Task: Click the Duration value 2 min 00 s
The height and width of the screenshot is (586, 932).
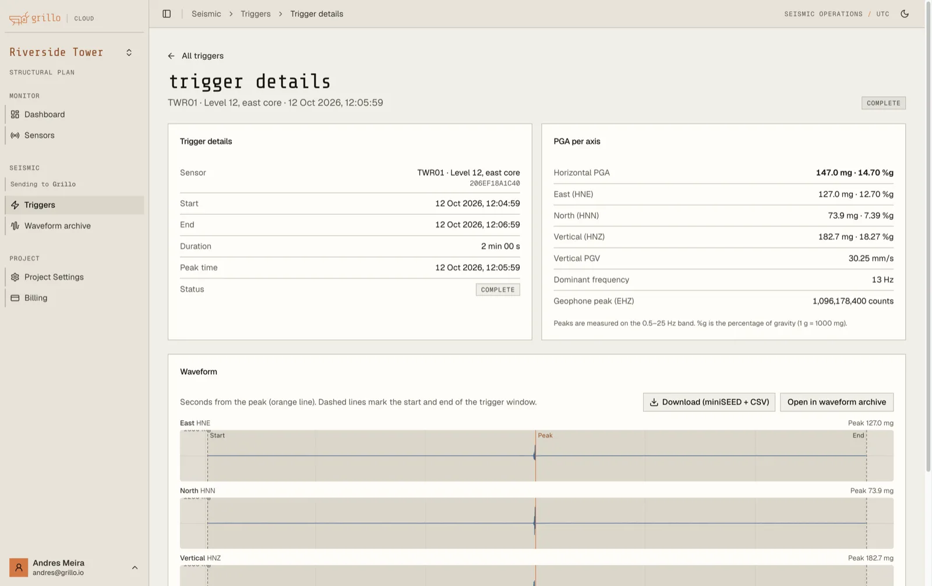Action: 500,246
